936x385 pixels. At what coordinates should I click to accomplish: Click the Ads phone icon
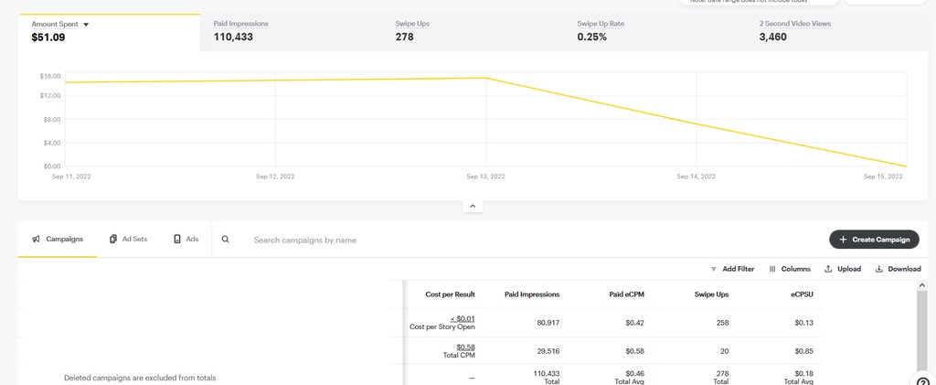pyautogui.click(x=177, y=239)
